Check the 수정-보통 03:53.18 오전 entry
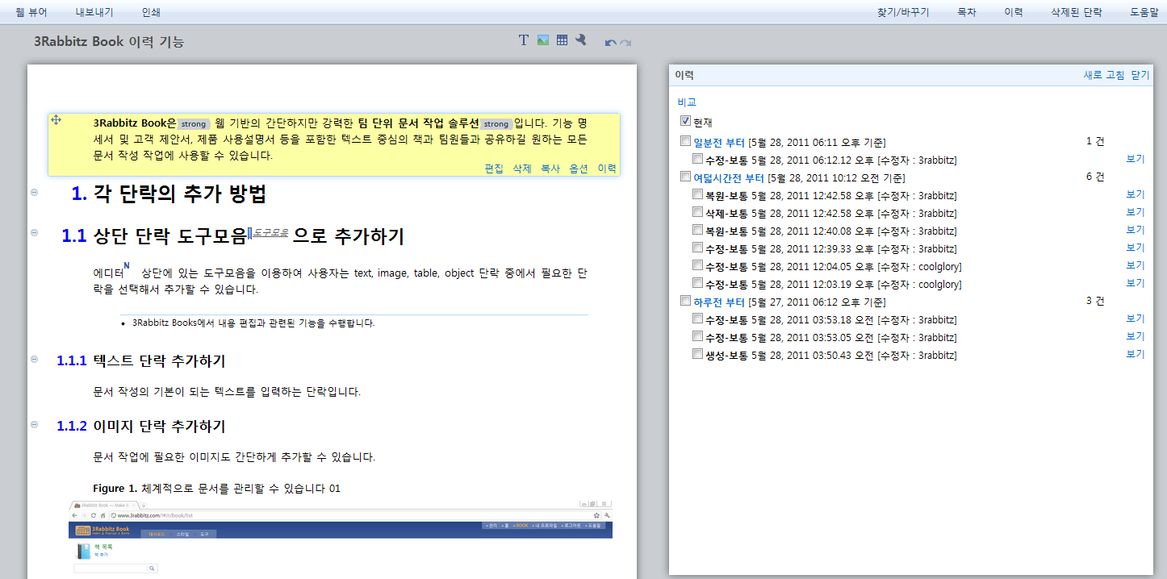 [x=698, y=319]
